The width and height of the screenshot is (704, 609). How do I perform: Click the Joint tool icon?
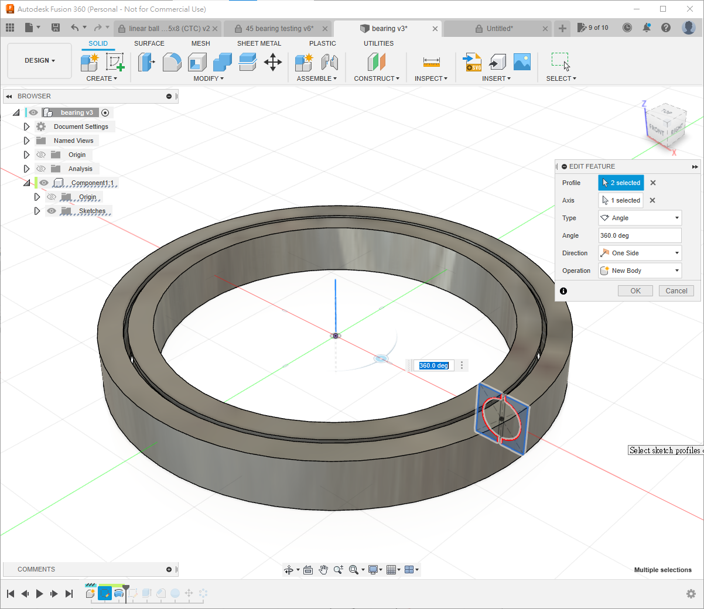(329, 61)
